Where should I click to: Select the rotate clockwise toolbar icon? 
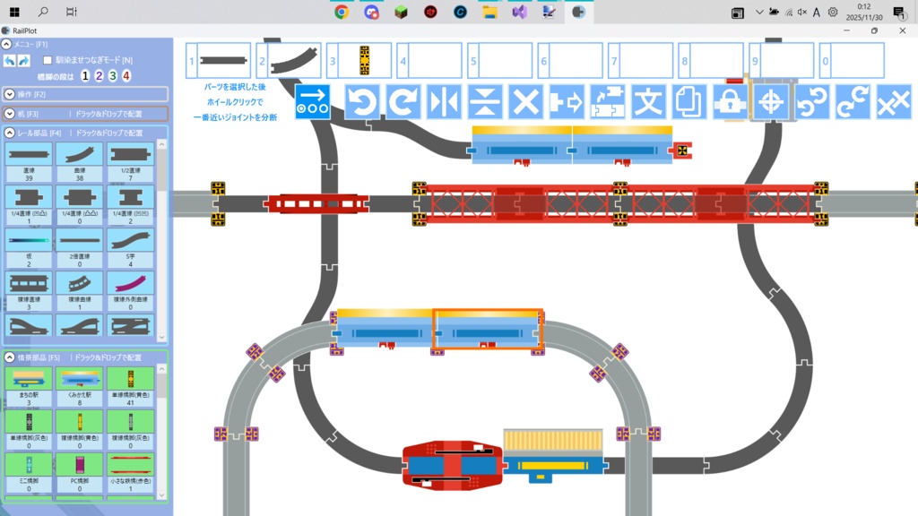(403, 101)
